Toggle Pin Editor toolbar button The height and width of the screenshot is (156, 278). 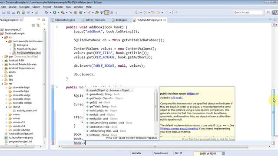click(x=175, y=13)
